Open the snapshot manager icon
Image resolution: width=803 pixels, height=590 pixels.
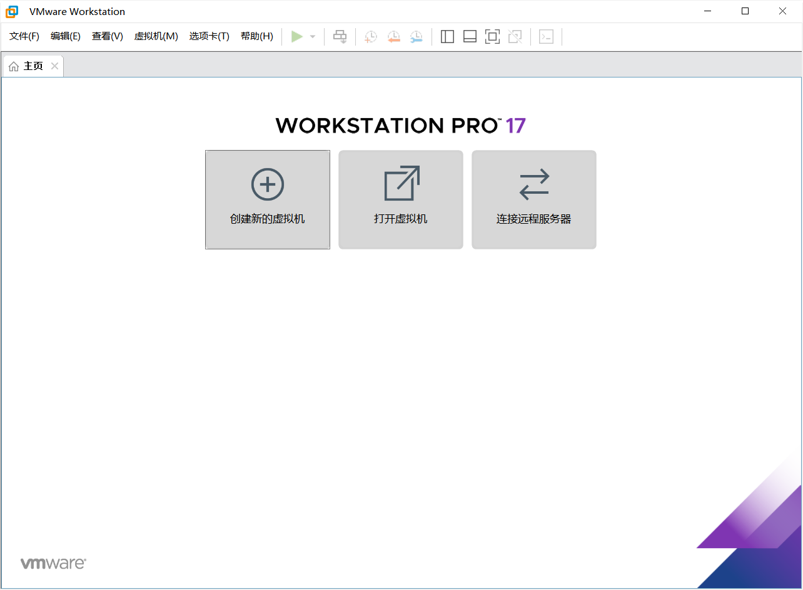(416, 36)
